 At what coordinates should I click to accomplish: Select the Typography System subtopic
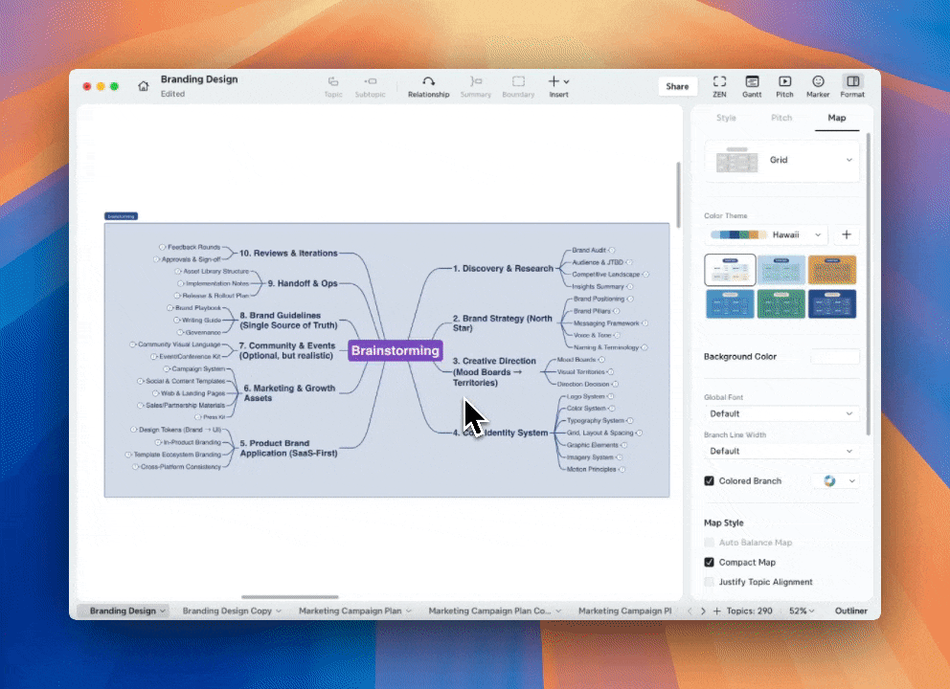coord(595,420)
